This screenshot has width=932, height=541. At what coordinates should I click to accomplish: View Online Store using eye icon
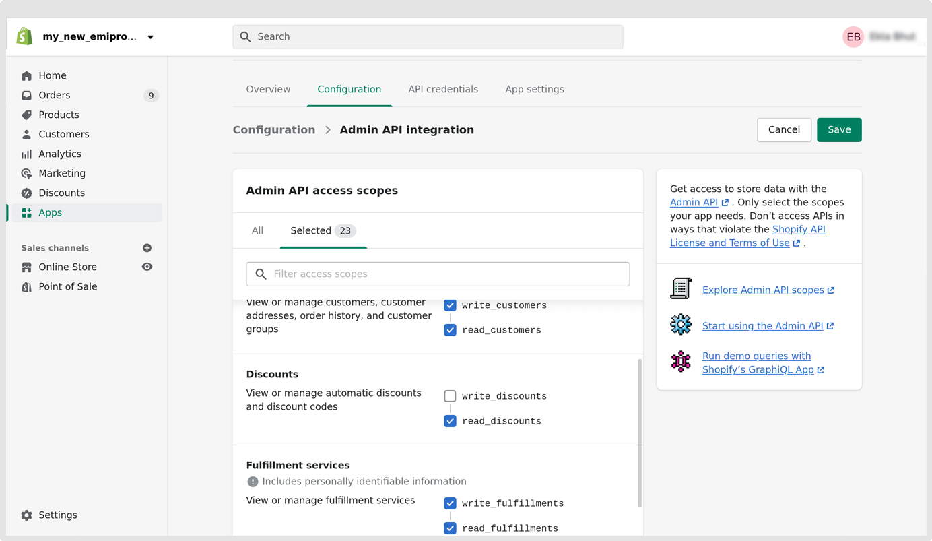point(147,267)
